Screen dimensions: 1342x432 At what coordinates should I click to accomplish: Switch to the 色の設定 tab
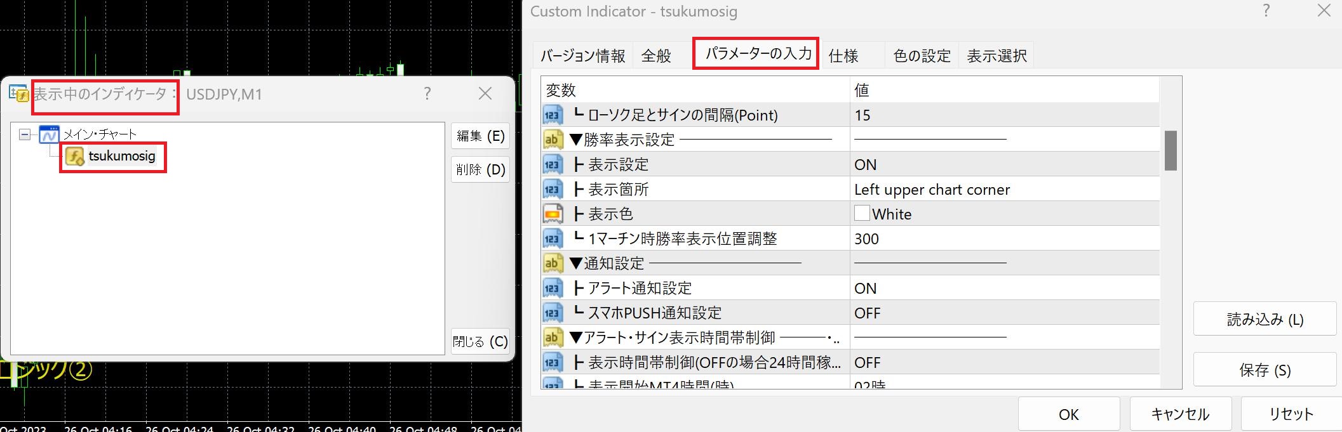[922, 56]
